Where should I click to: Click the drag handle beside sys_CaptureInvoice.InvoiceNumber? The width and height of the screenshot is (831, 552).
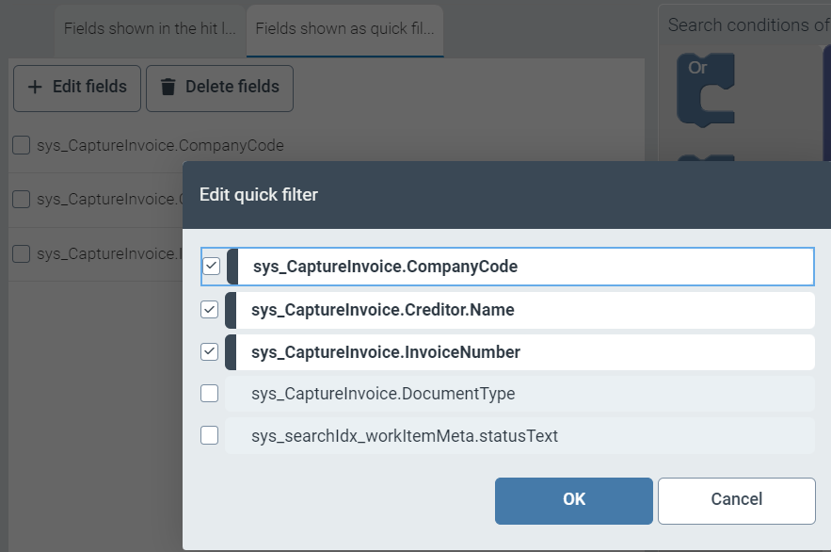tap(232, 351)
